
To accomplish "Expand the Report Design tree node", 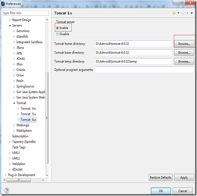I will point(10,20).
